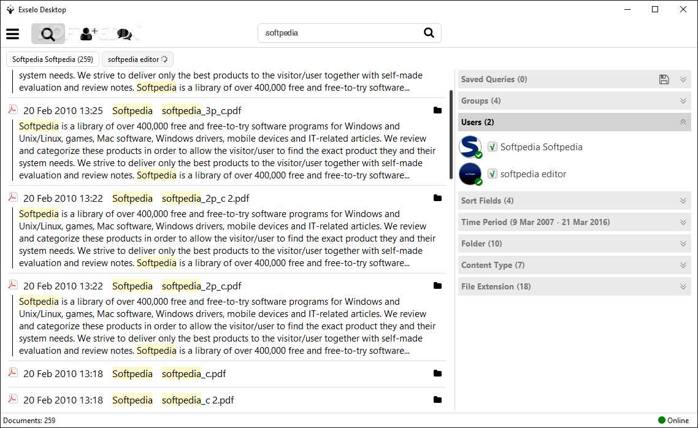698x428 pixels.
Task: Uncheck the softpedia editor user checkbox
Action: point(493,174)
